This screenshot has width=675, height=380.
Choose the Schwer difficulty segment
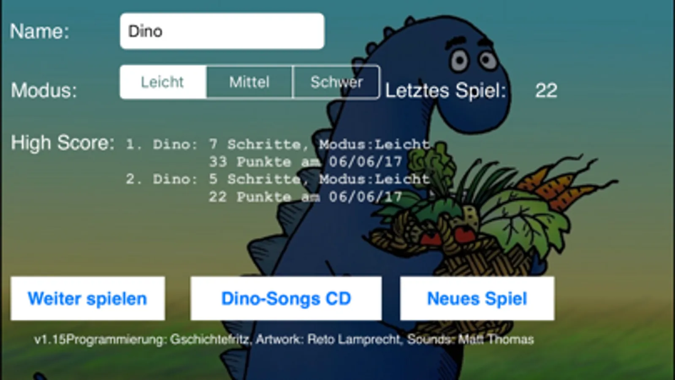point(336,82)
